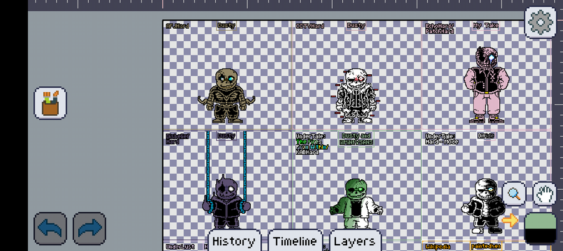Click the orange 'paintedhen' label
Image resolution: width=563 pixels, height=251 pixels.
486,247
